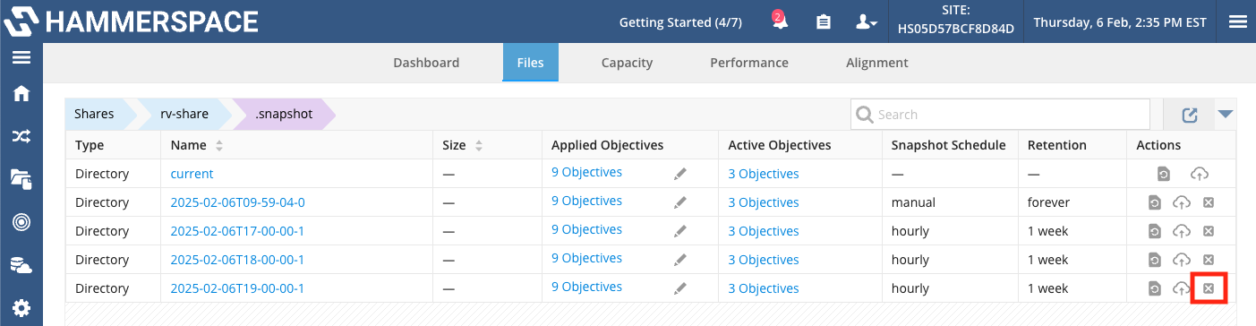
Task: Open the hamburger menu at top right
Action: [1237, 21]
